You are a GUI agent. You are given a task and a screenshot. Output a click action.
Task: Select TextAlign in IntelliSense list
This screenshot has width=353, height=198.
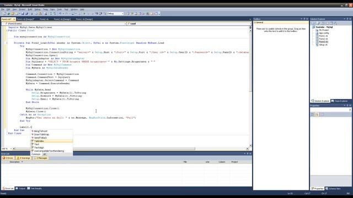point(51,148)
